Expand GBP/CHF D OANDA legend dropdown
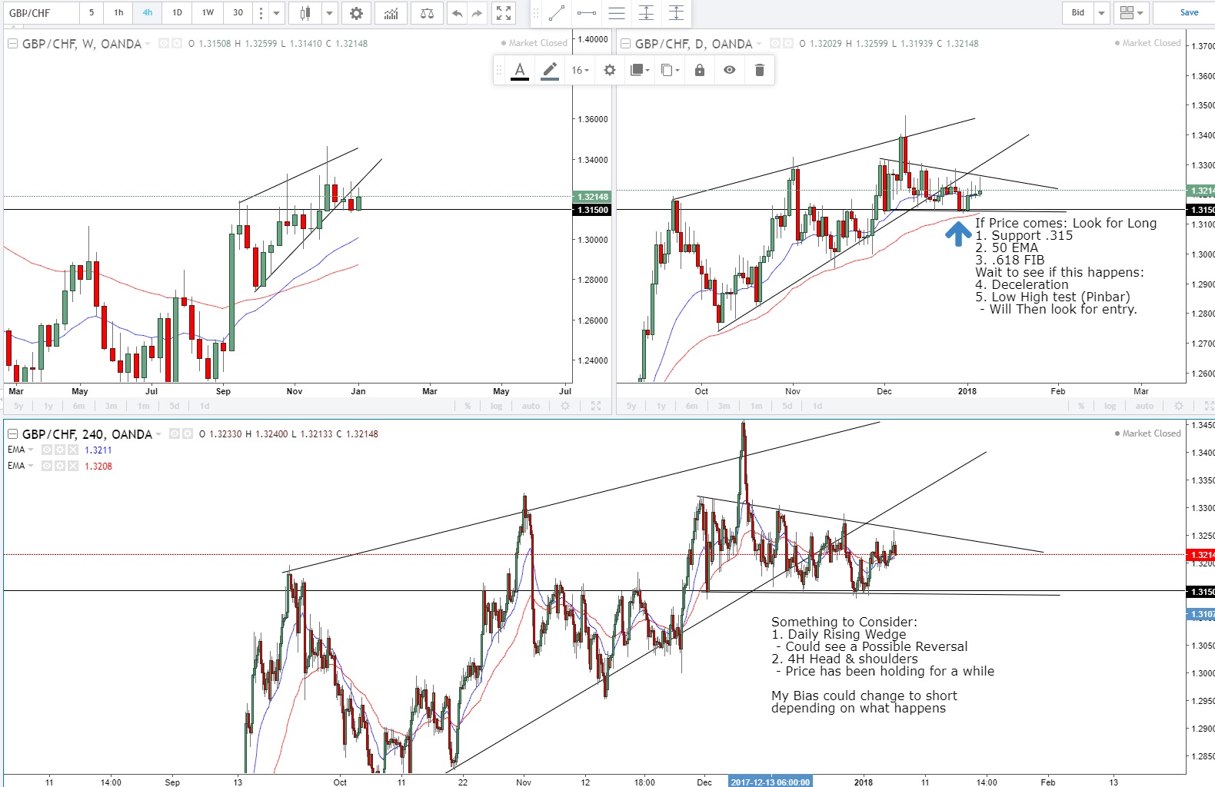This screenshot has width=1215, height=787. 759,44
